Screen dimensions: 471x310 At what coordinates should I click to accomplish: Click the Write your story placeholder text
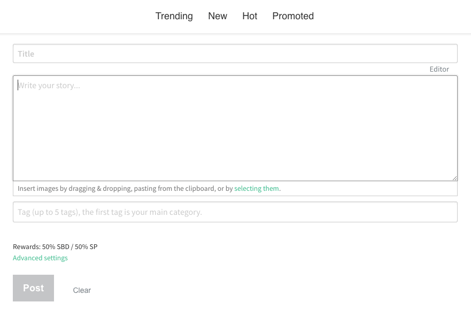[49, 86]
